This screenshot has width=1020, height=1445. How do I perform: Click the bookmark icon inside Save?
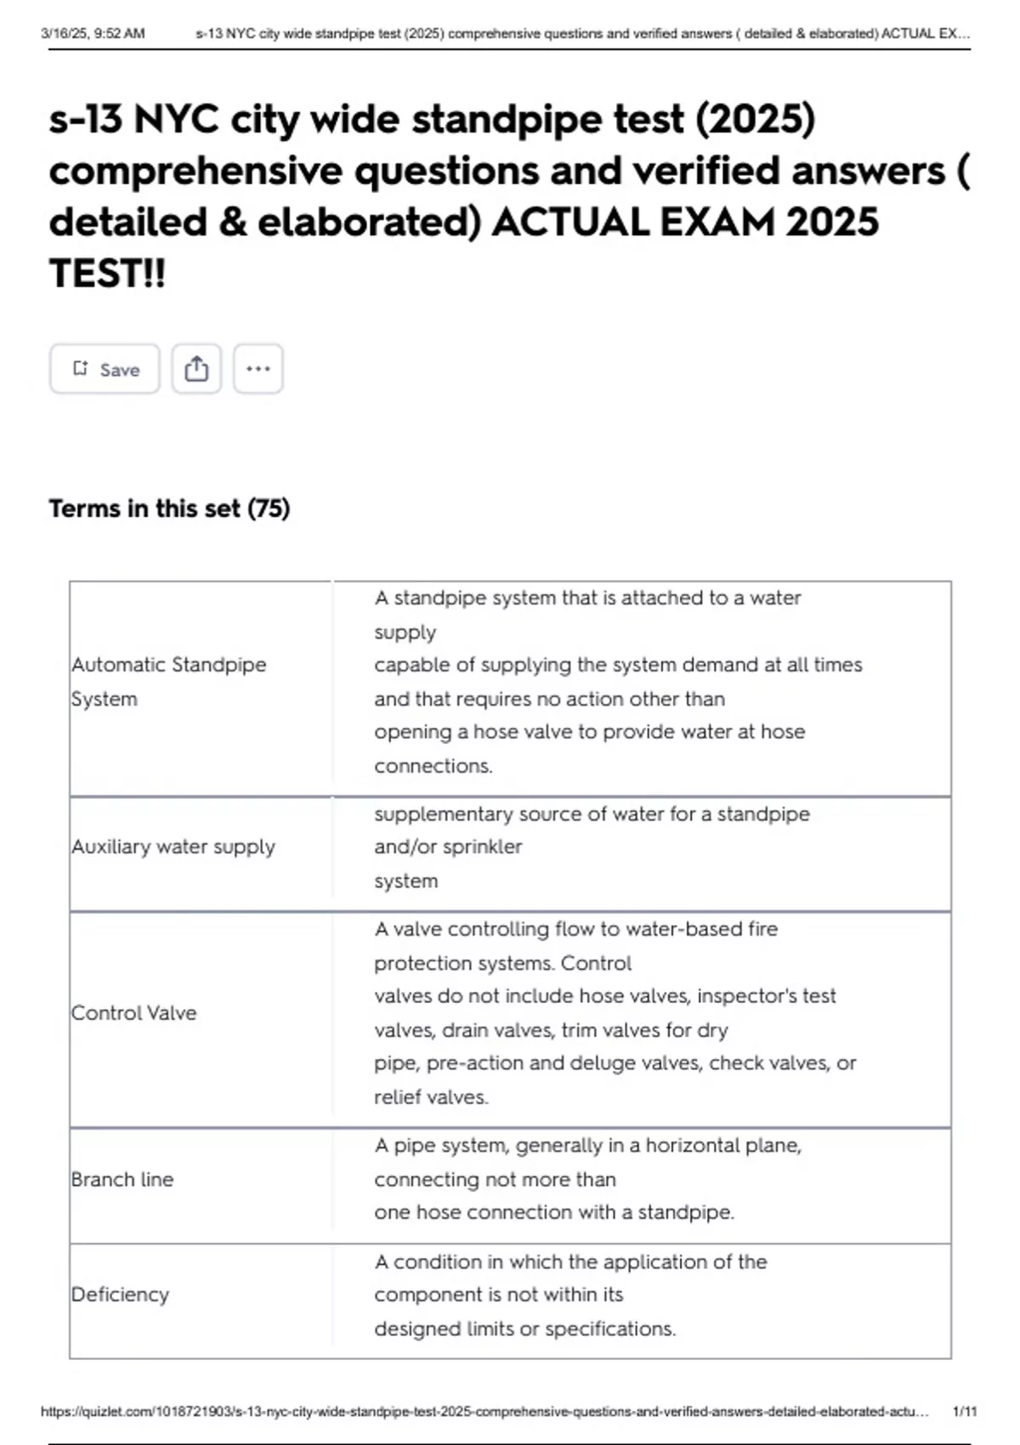pyautogui.click(x=81, y=368)
